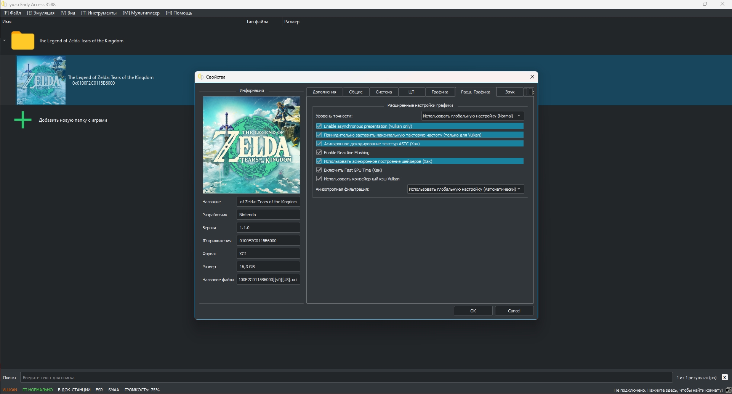732x394 pixels.
Task: Click the Zelda cover art in the Информация panel
Action: [x=251, y=145]
